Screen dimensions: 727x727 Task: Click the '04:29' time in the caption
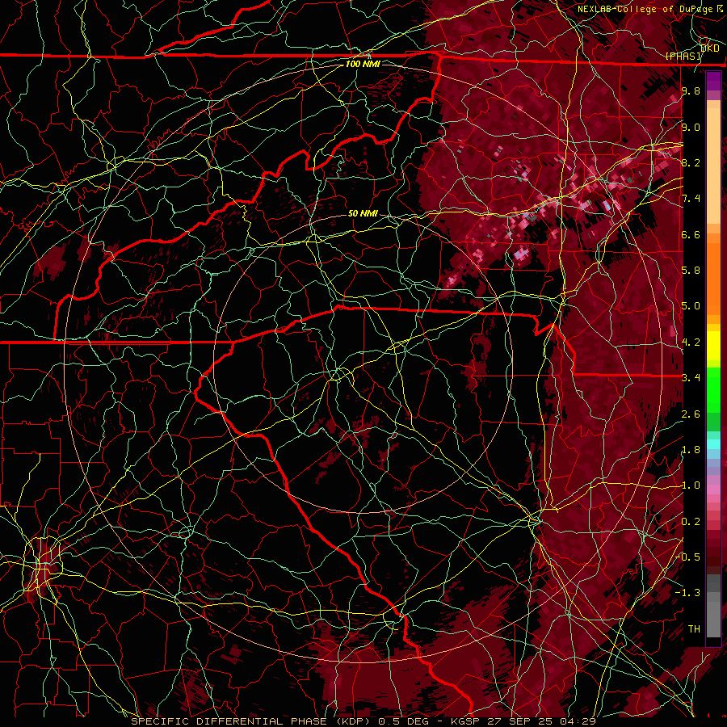click(578, 721)
